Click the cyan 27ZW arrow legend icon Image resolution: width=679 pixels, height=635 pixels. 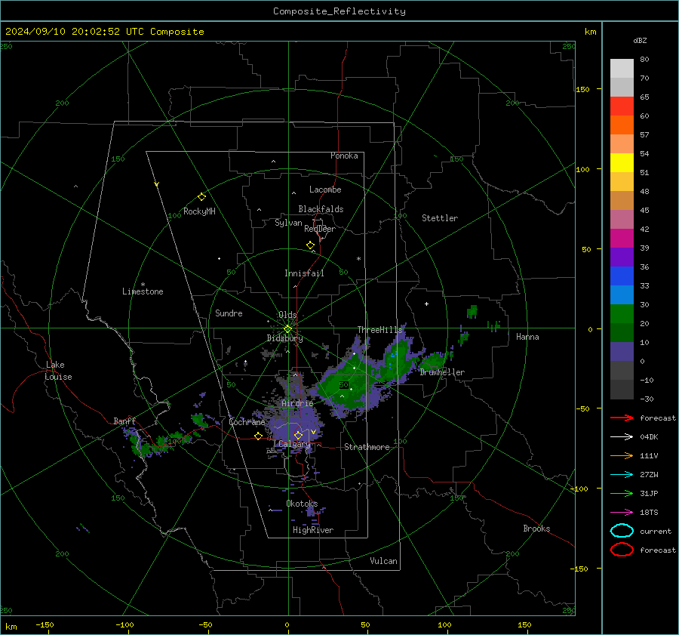pos(622,475)
